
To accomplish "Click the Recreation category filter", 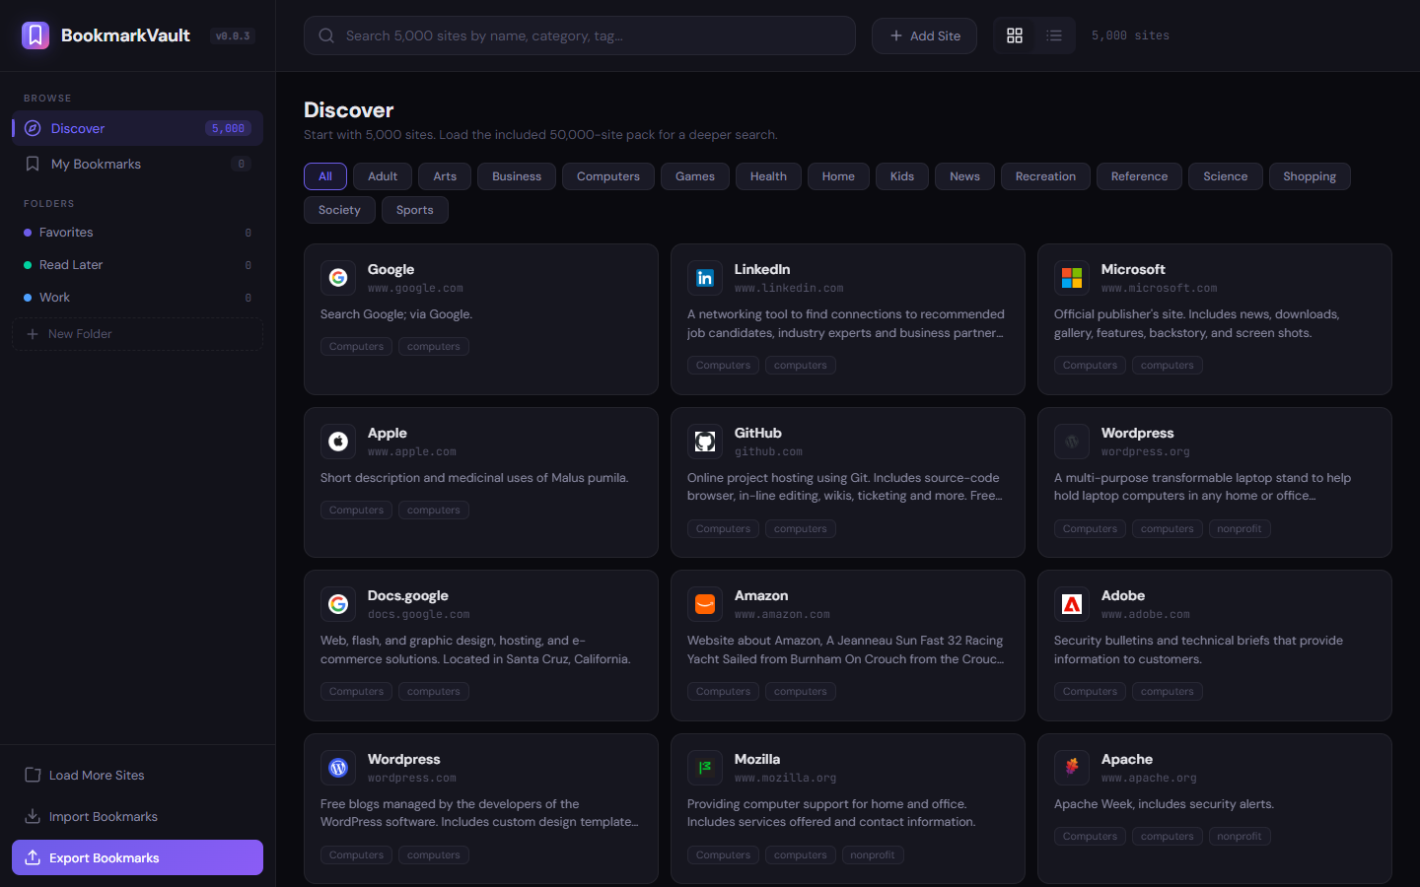I will click(x=1045, y=176).
